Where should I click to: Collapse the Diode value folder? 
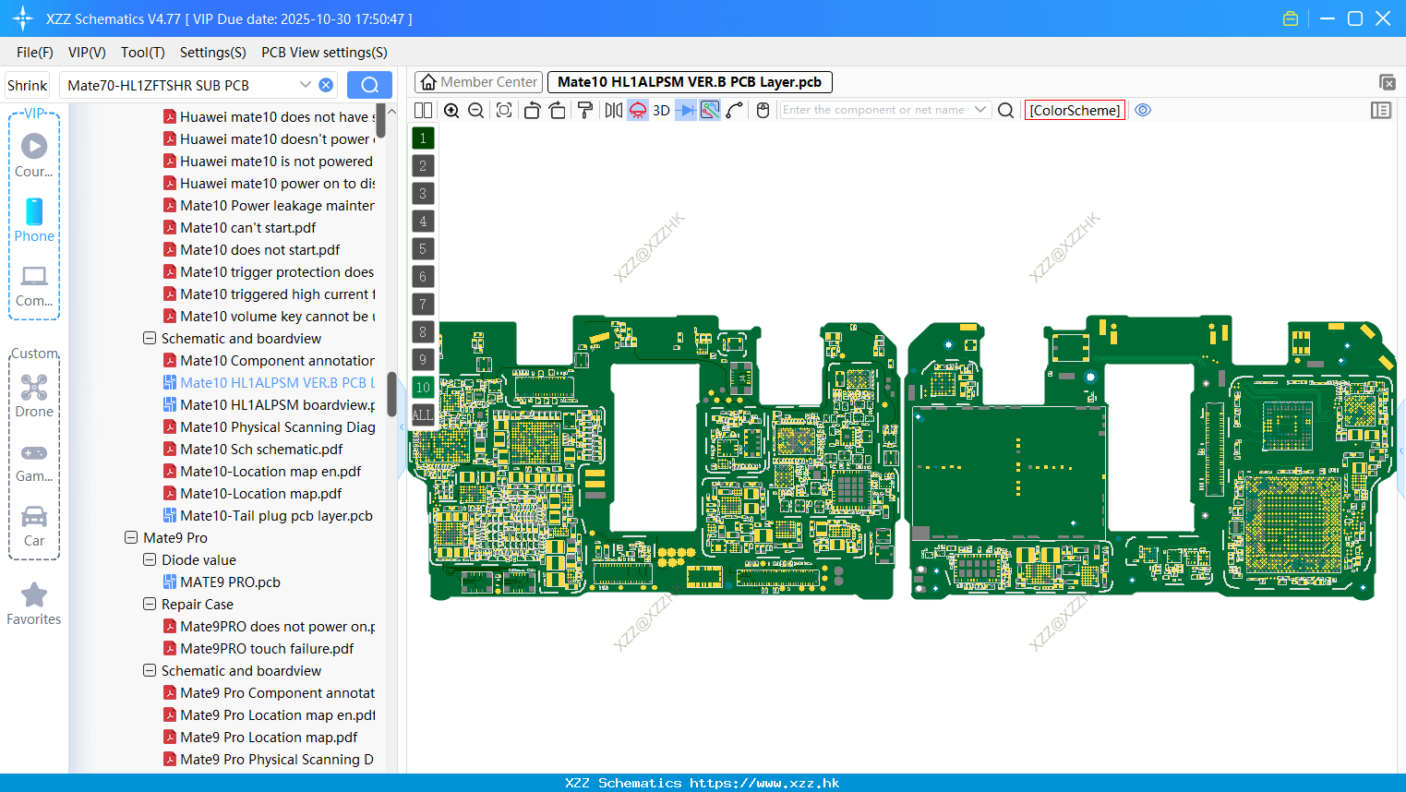tap(150, 559)
